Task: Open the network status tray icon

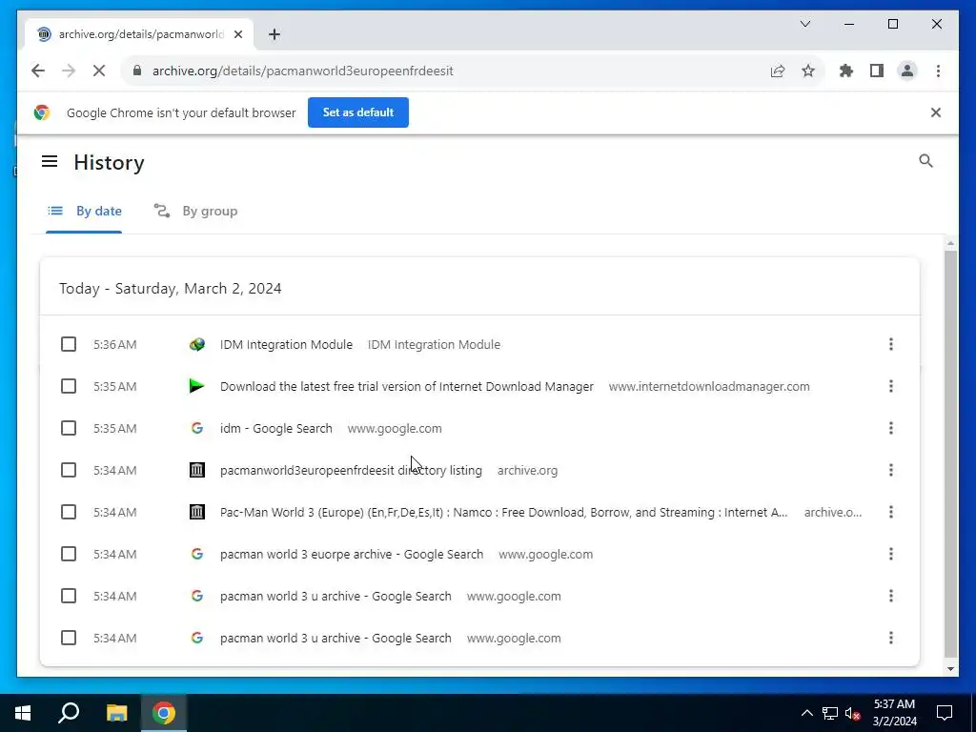Action: click(x=830, y=713)
